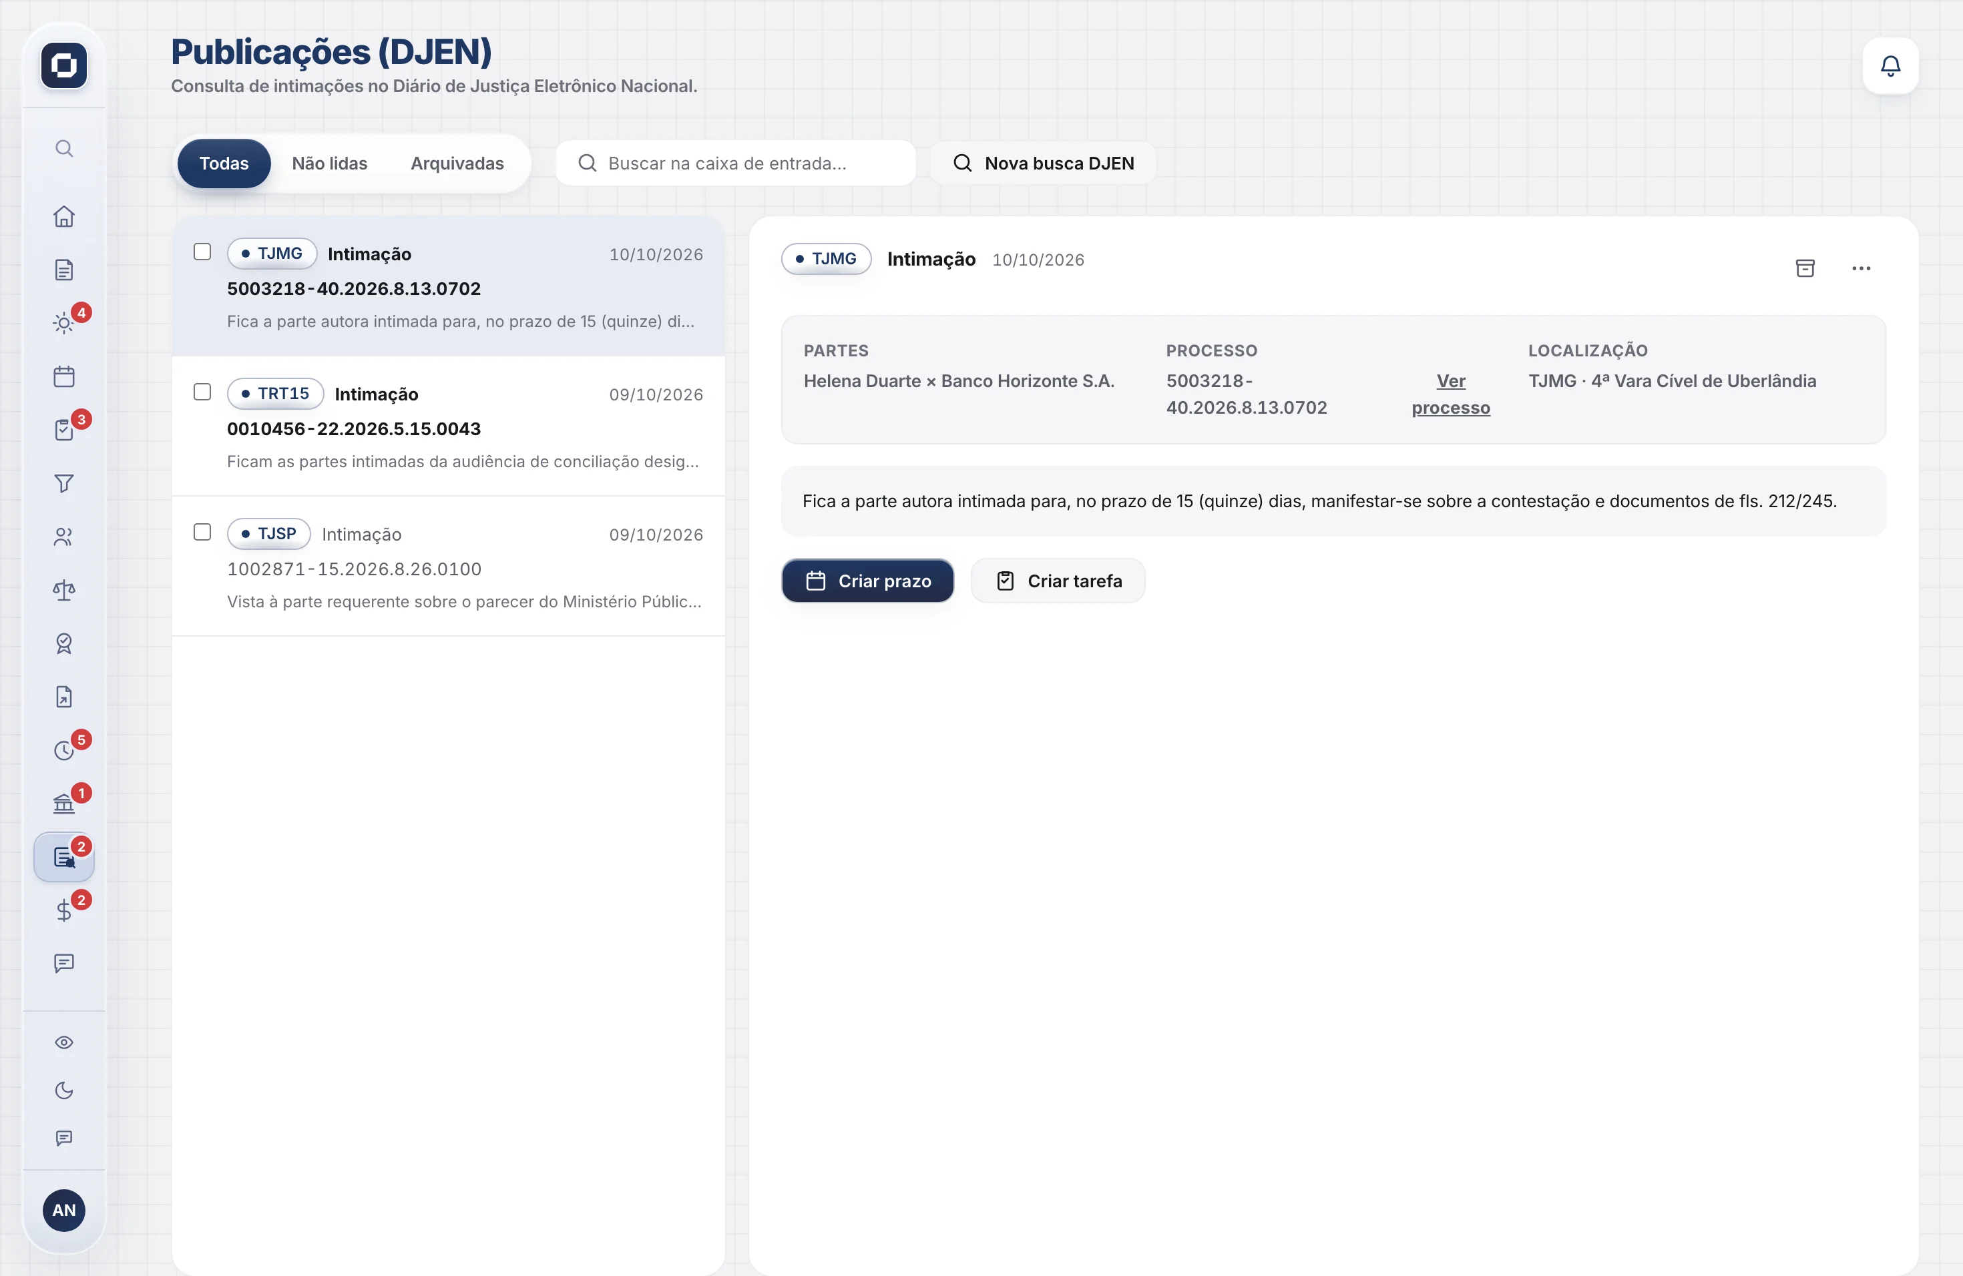Image resolution: width=1963 pixels, height=1276 pixels.
Task: Focus the Buscar na caixa de entrada field
Action: coord(736,164)
